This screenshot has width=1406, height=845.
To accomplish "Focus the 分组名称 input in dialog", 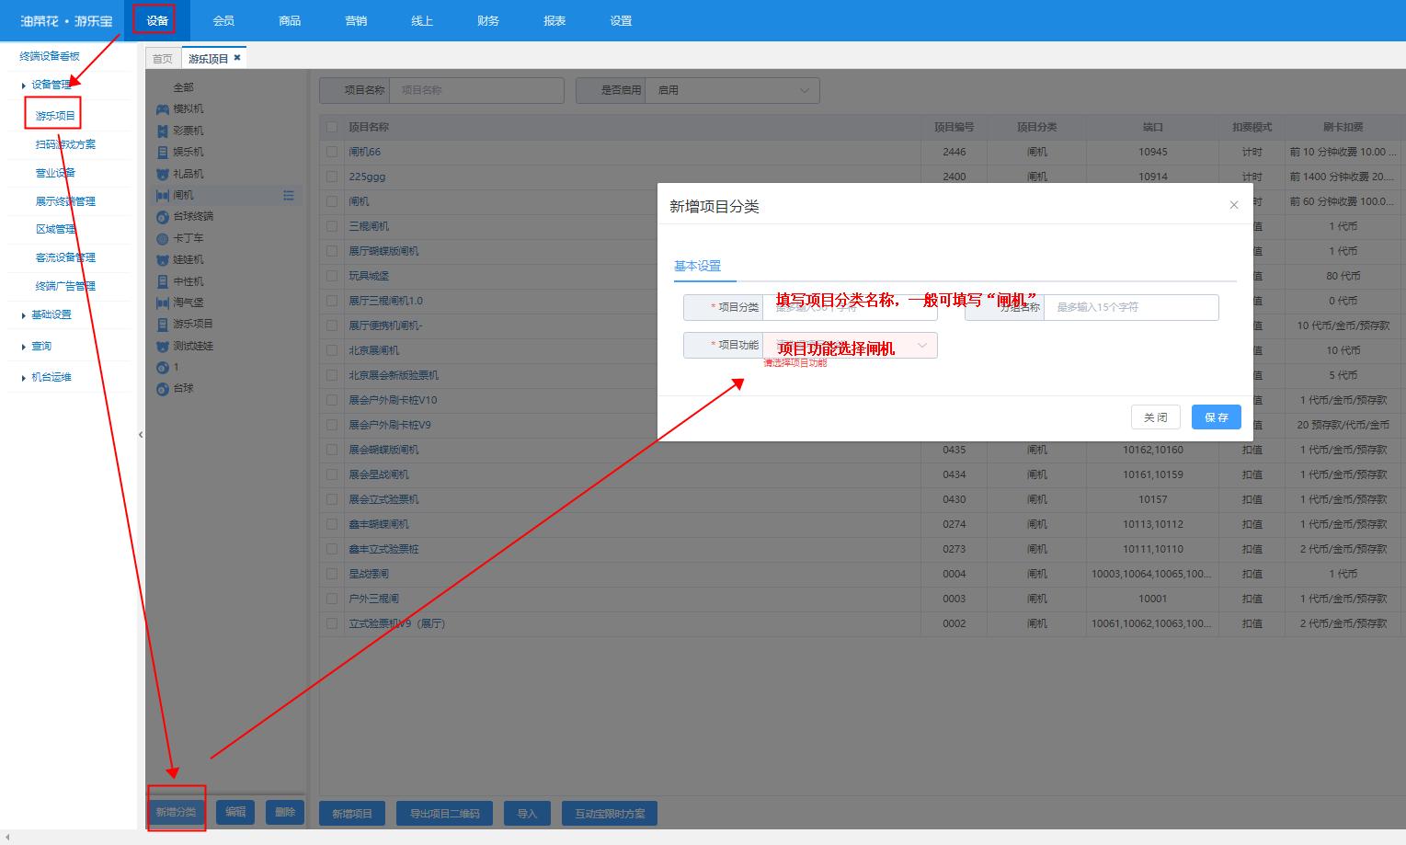I will tap(1131, 307).
